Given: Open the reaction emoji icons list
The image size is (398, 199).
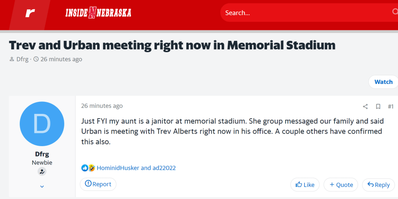Looking at the screenshot, I should (88, 168).
